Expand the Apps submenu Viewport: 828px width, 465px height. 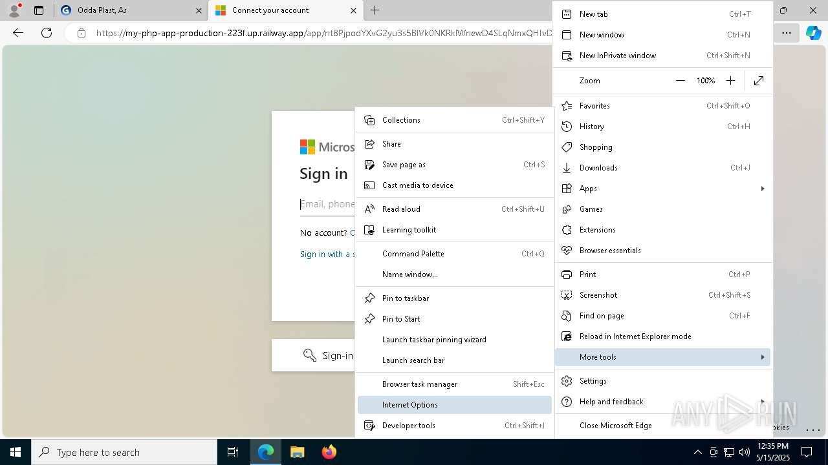(663, 188)
